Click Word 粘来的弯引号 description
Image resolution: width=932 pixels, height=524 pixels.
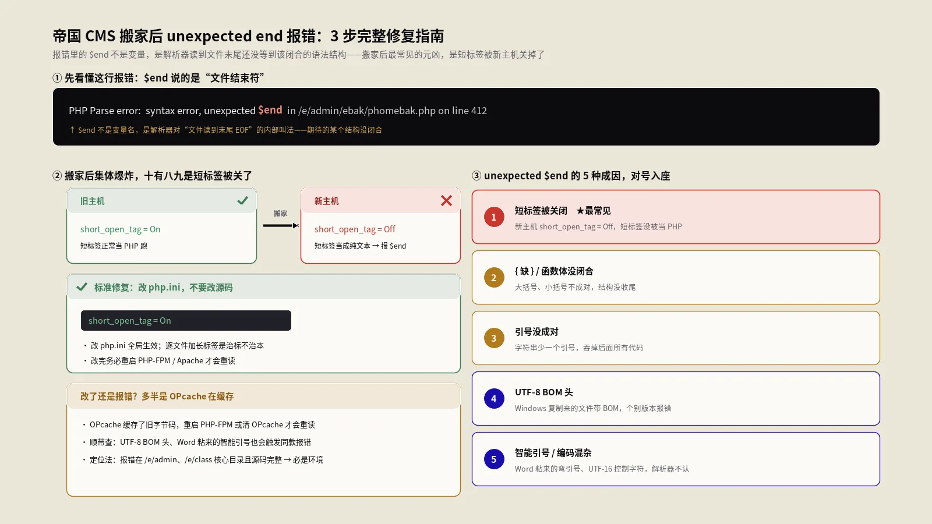tap(602, 469)
